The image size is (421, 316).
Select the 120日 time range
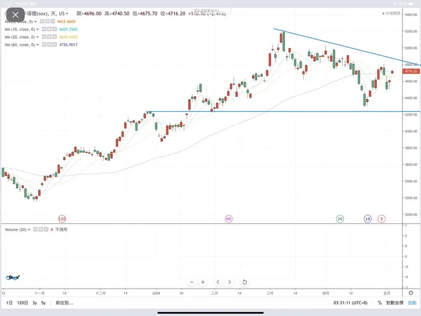23,303
